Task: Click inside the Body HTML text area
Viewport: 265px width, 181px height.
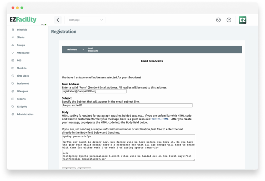Action: point(128,147)
